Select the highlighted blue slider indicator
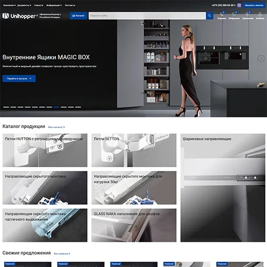Image resolution: width=267 pixels, height=267 pixels. click(57, 107)
